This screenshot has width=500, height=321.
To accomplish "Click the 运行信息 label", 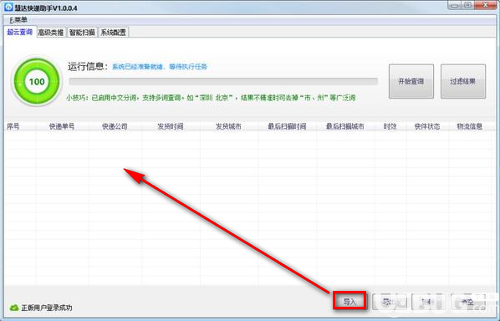I will pos(88,66).
